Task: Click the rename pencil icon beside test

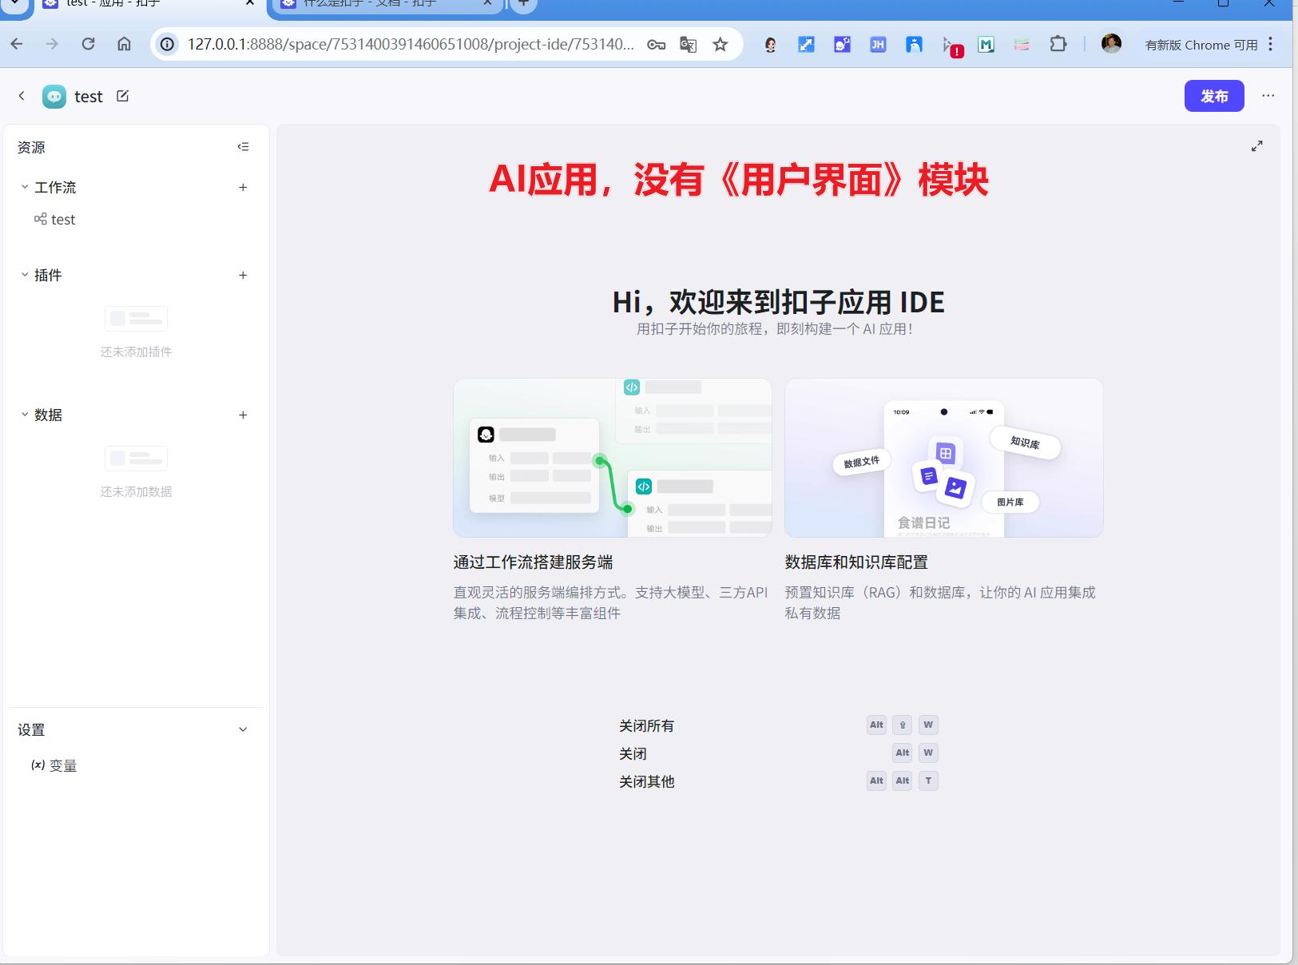Action: 123,95
